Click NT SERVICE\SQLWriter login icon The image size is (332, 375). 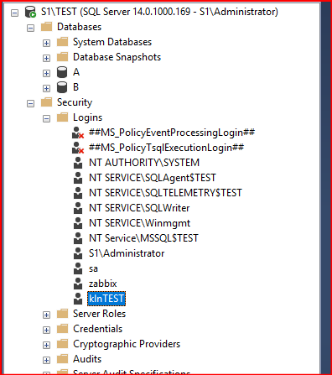point(78,208)
